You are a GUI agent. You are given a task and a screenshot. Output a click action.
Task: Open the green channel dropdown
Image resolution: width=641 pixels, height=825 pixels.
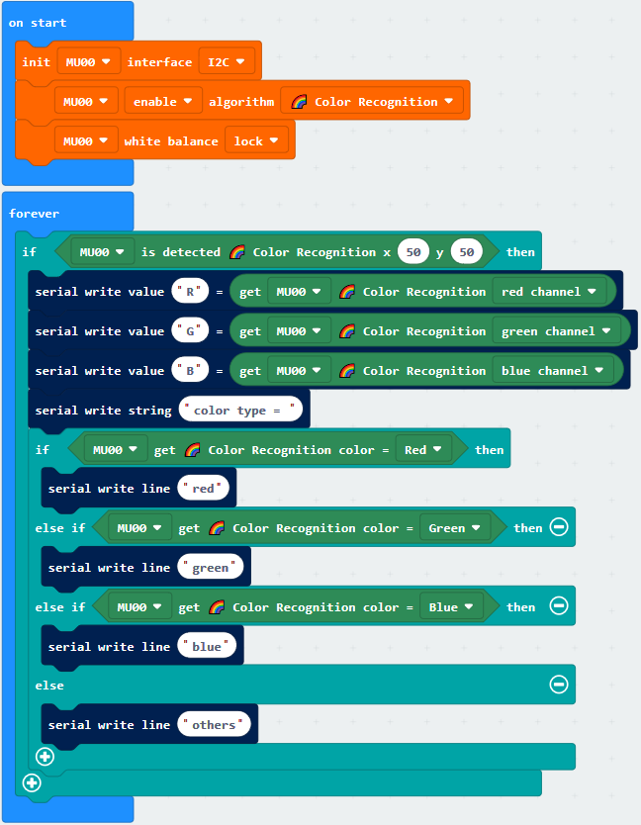(556, 331)
